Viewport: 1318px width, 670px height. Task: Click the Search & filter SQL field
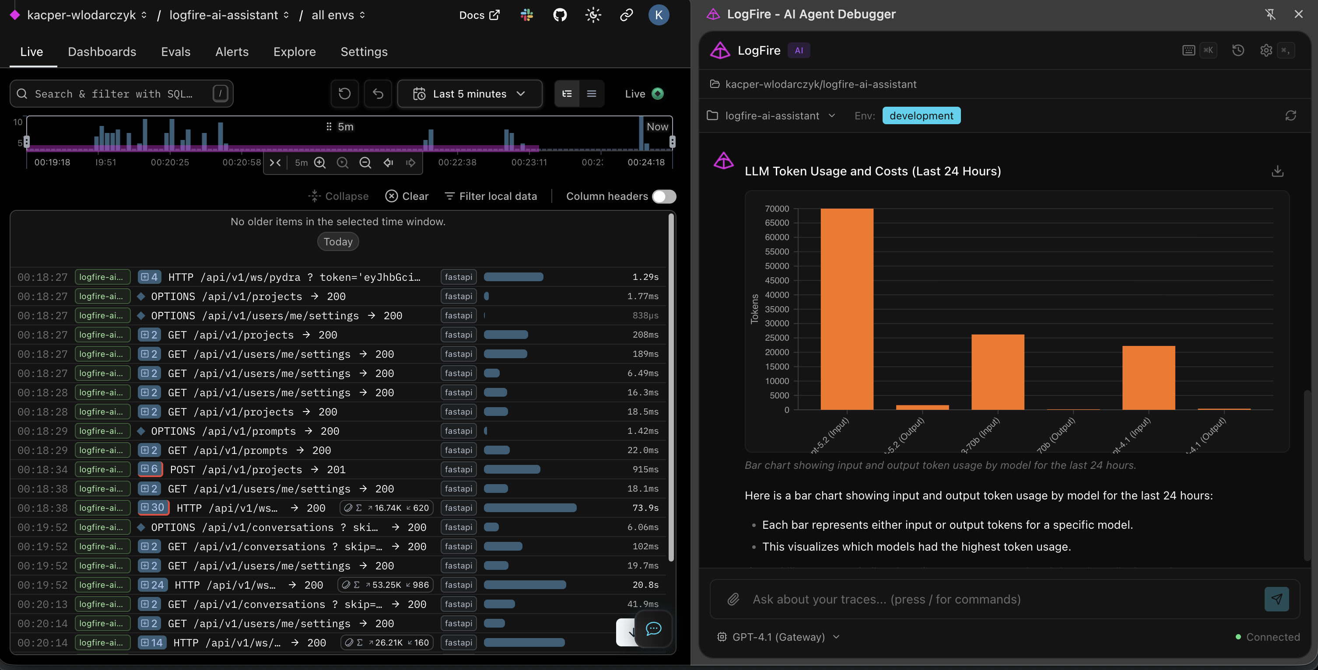114,94
